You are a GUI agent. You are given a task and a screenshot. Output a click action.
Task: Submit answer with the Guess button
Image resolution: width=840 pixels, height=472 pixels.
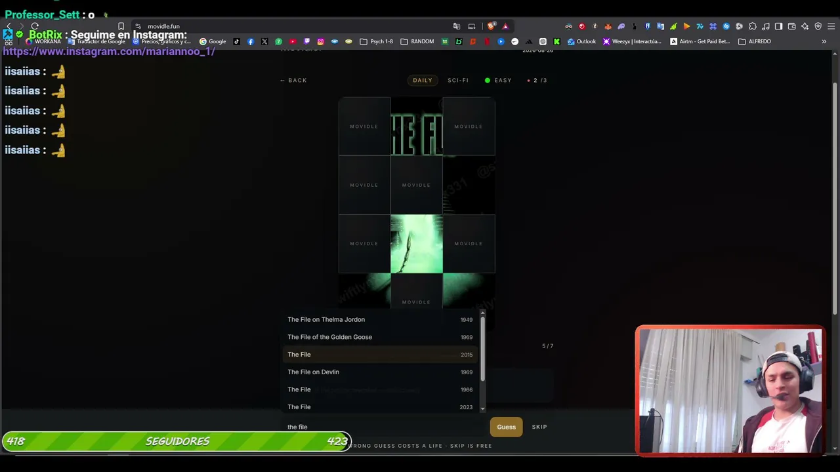(x=506, y=427)
